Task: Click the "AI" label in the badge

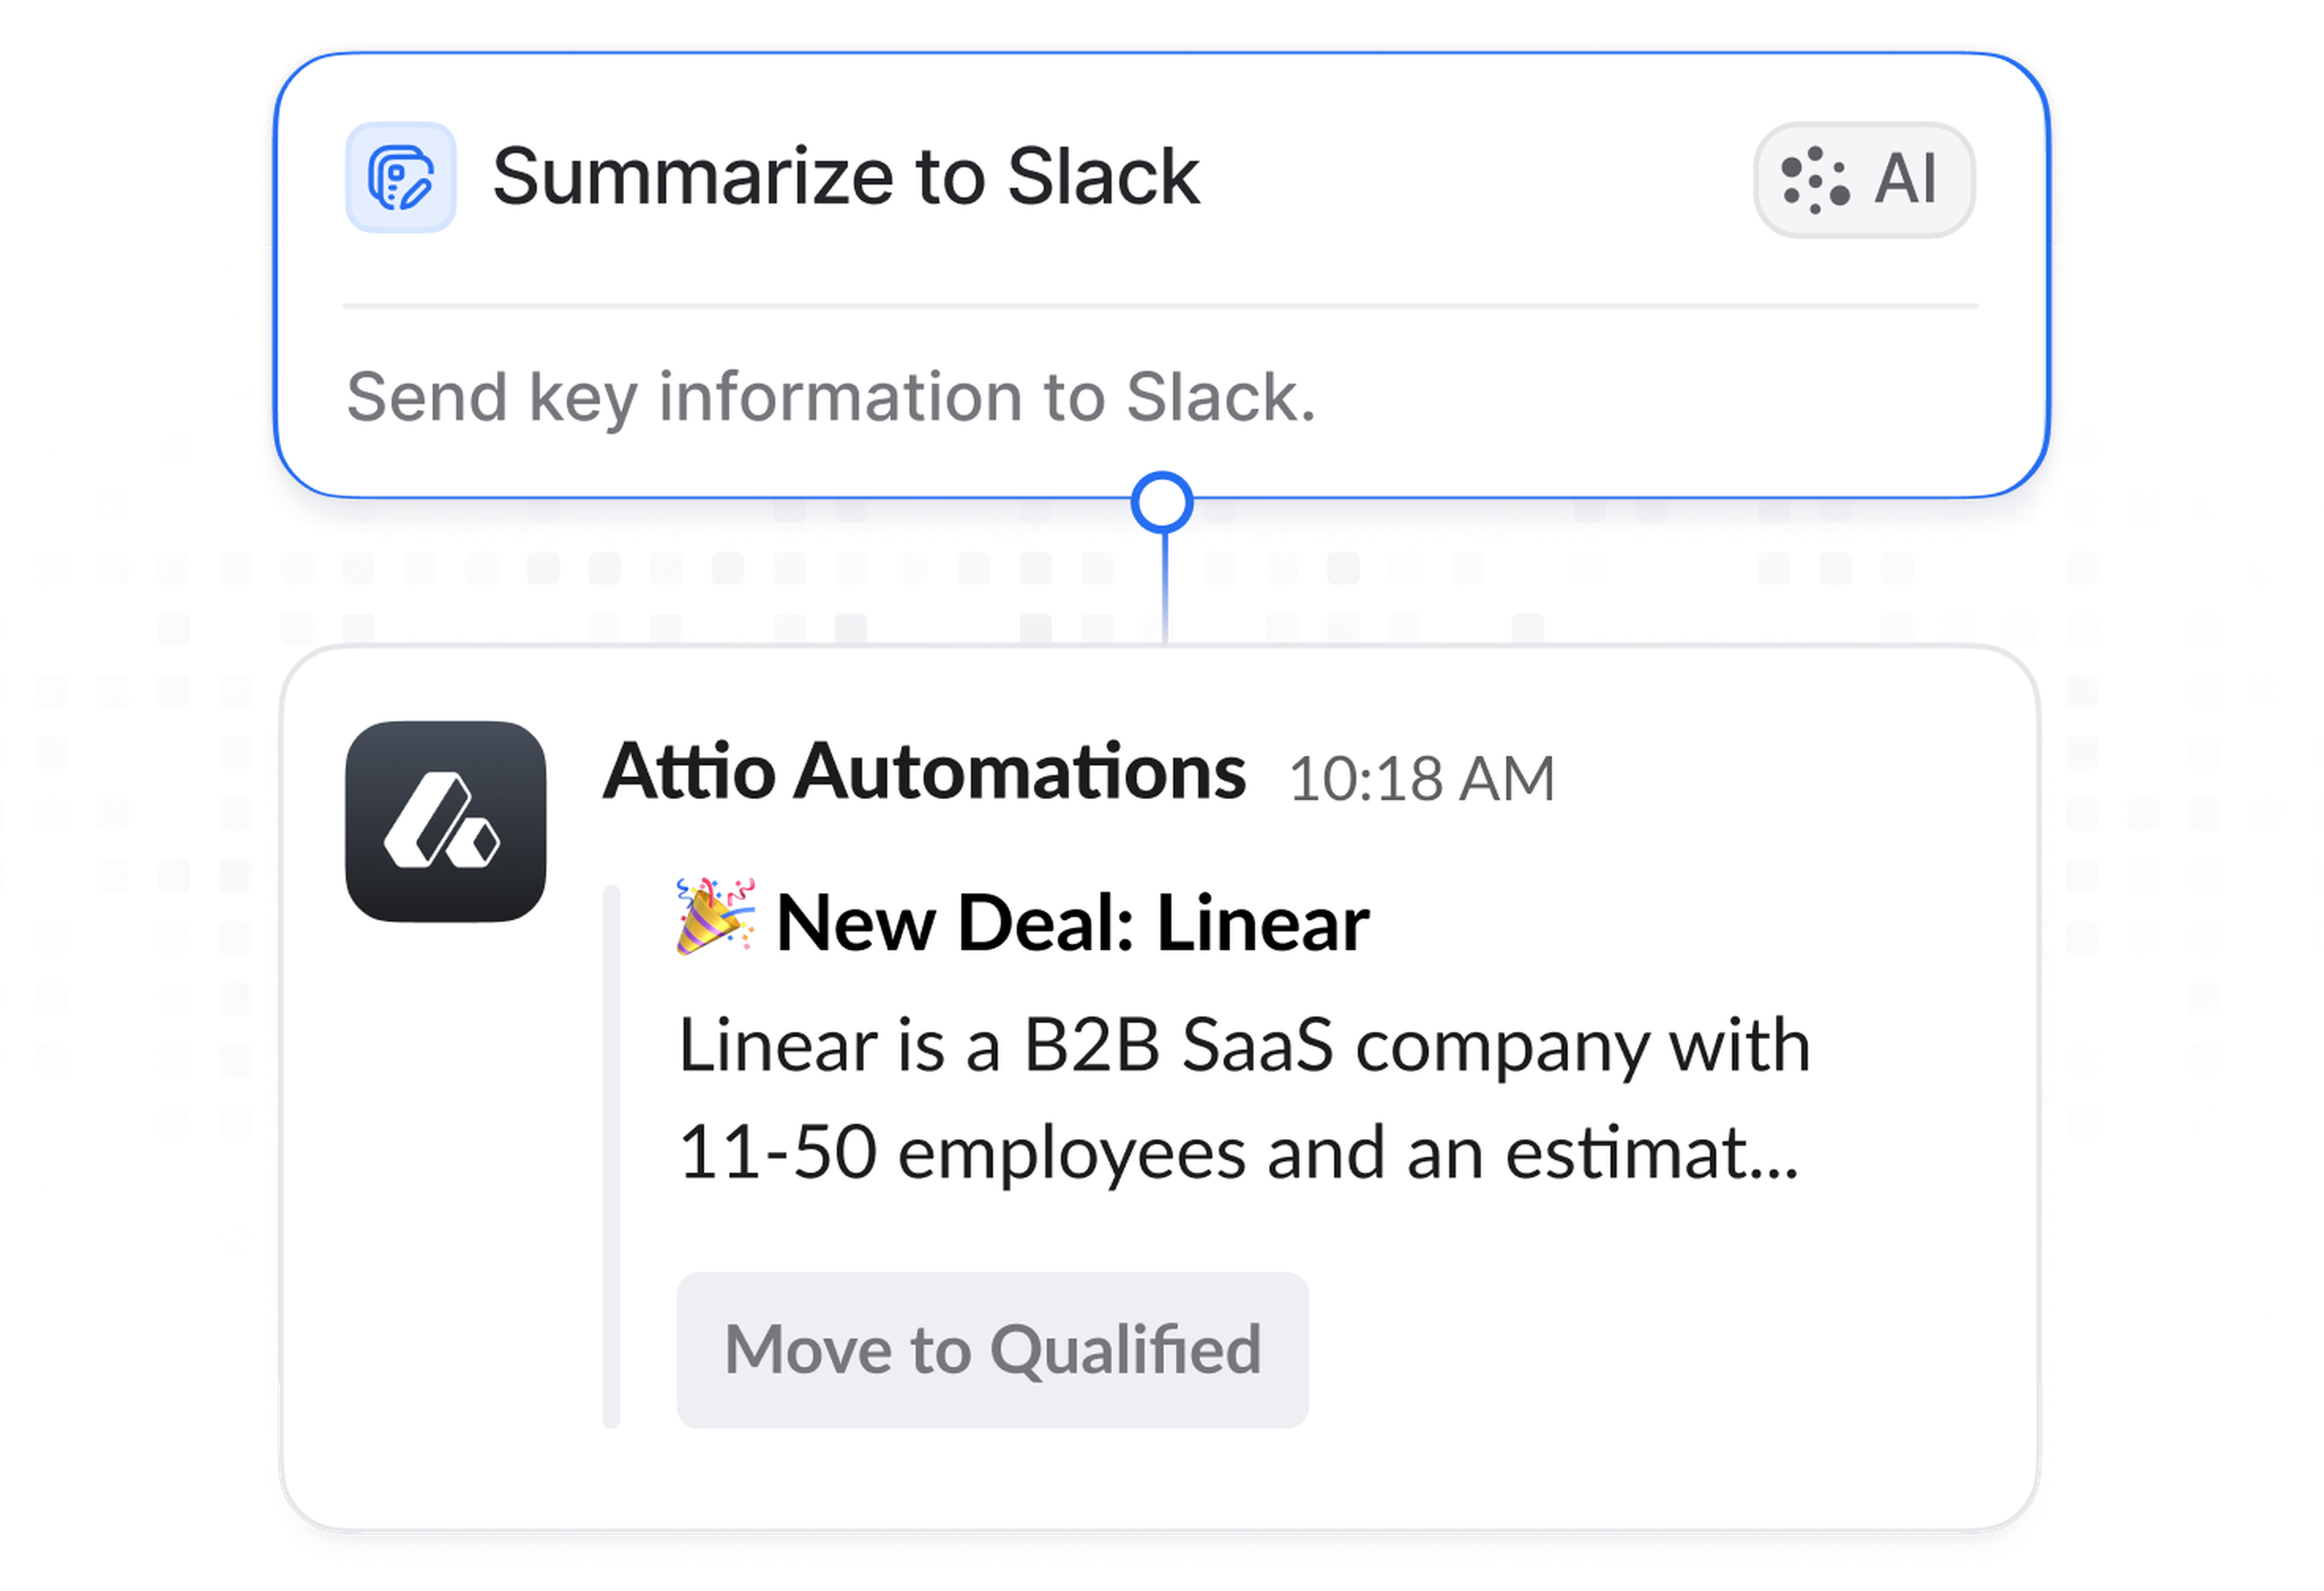Action: pos(1906,180)
